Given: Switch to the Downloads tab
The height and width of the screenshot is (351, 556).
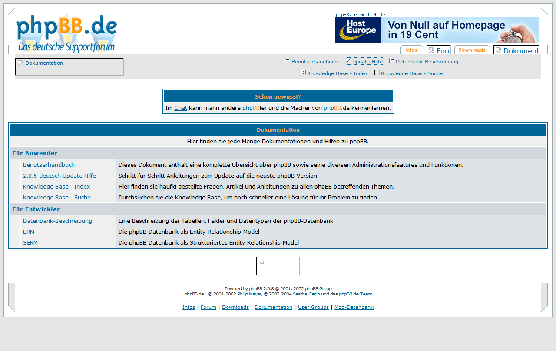Looking at the screenshot, I should point(472,50).
